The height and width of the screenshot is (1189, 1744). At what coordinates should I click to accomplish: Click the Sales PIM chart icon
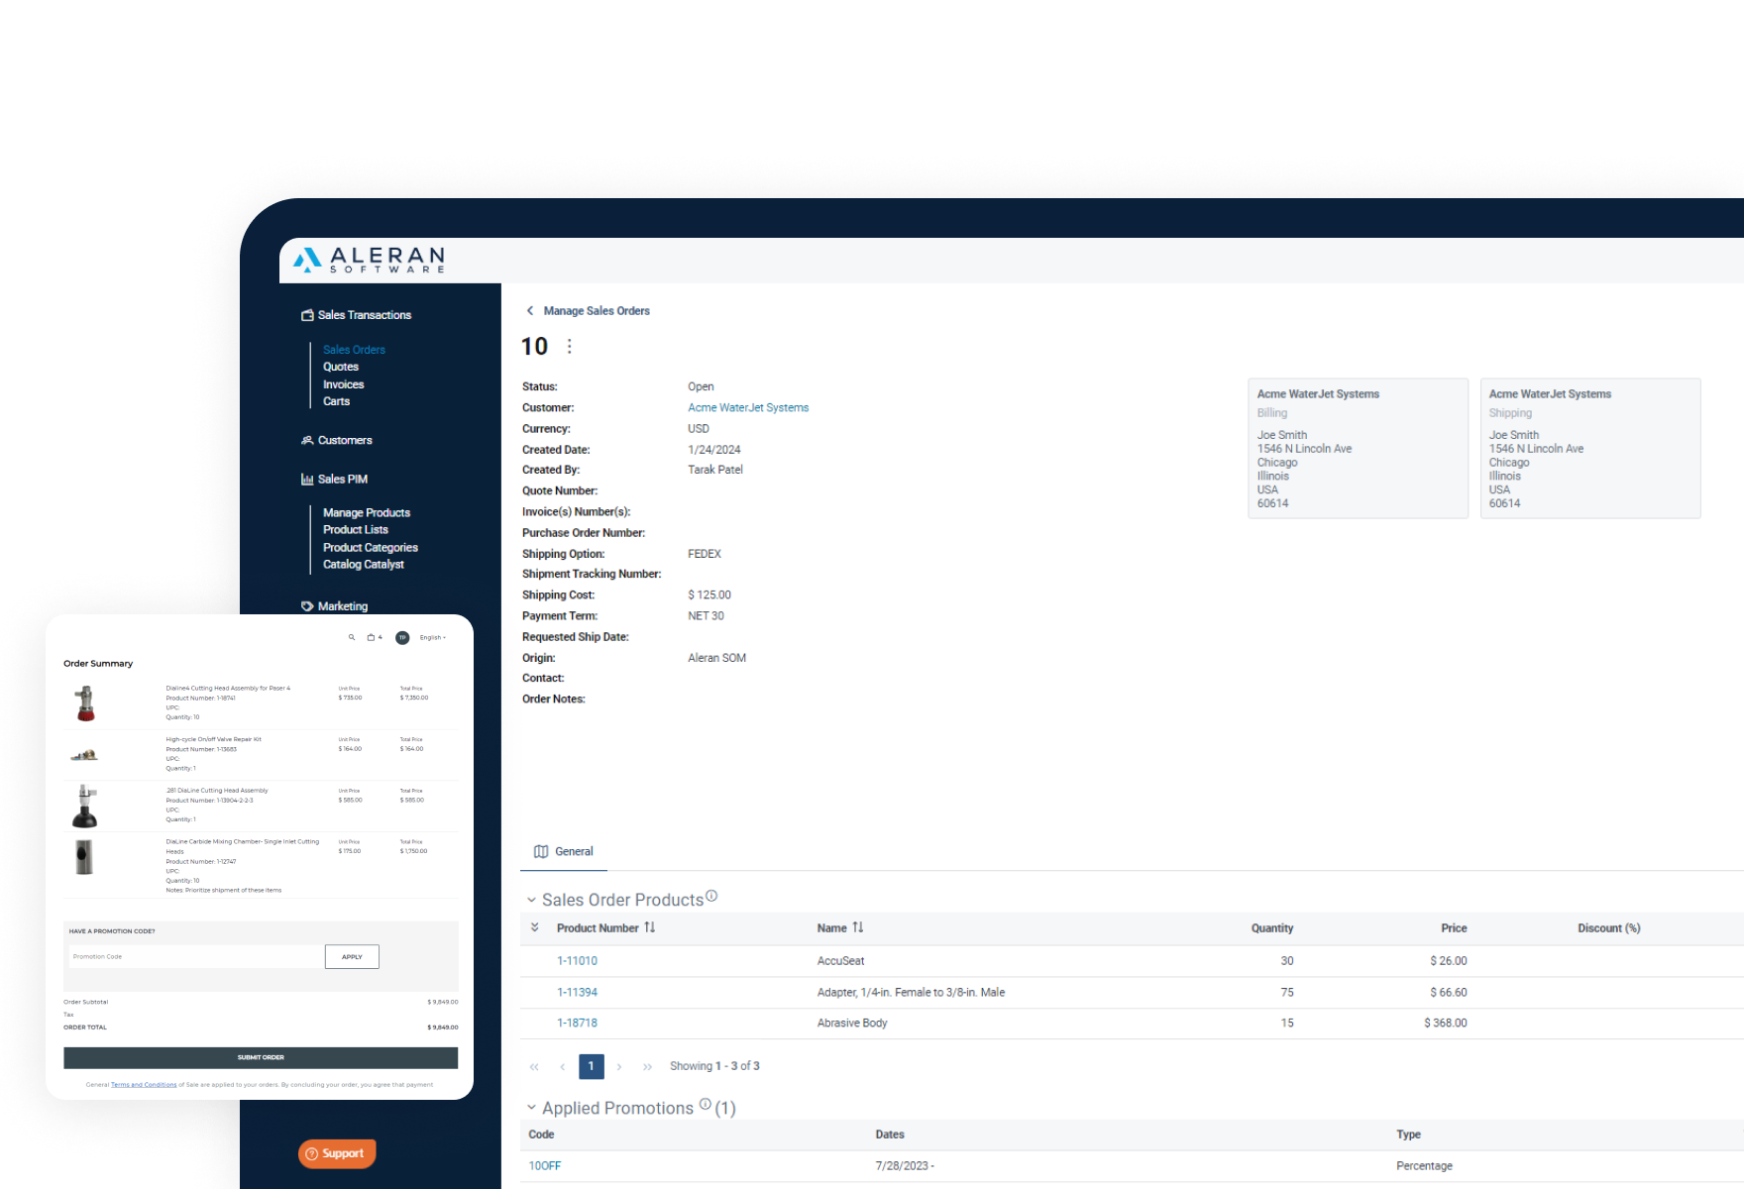[x=307, y=479]
